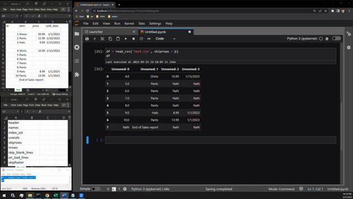
Task: Click 'Python 3 (ipykernel) | Idle' in status bar
Action: (150, 189)
